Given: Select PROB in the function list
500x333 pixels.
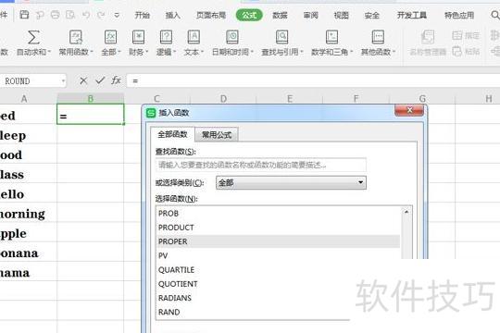Looking at the screenshot, I should (x=278, y=213).
